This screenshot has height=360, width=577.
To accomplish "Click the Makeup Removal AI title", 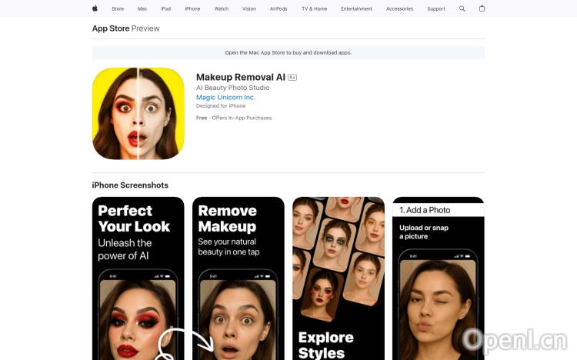I will point(241,77).
